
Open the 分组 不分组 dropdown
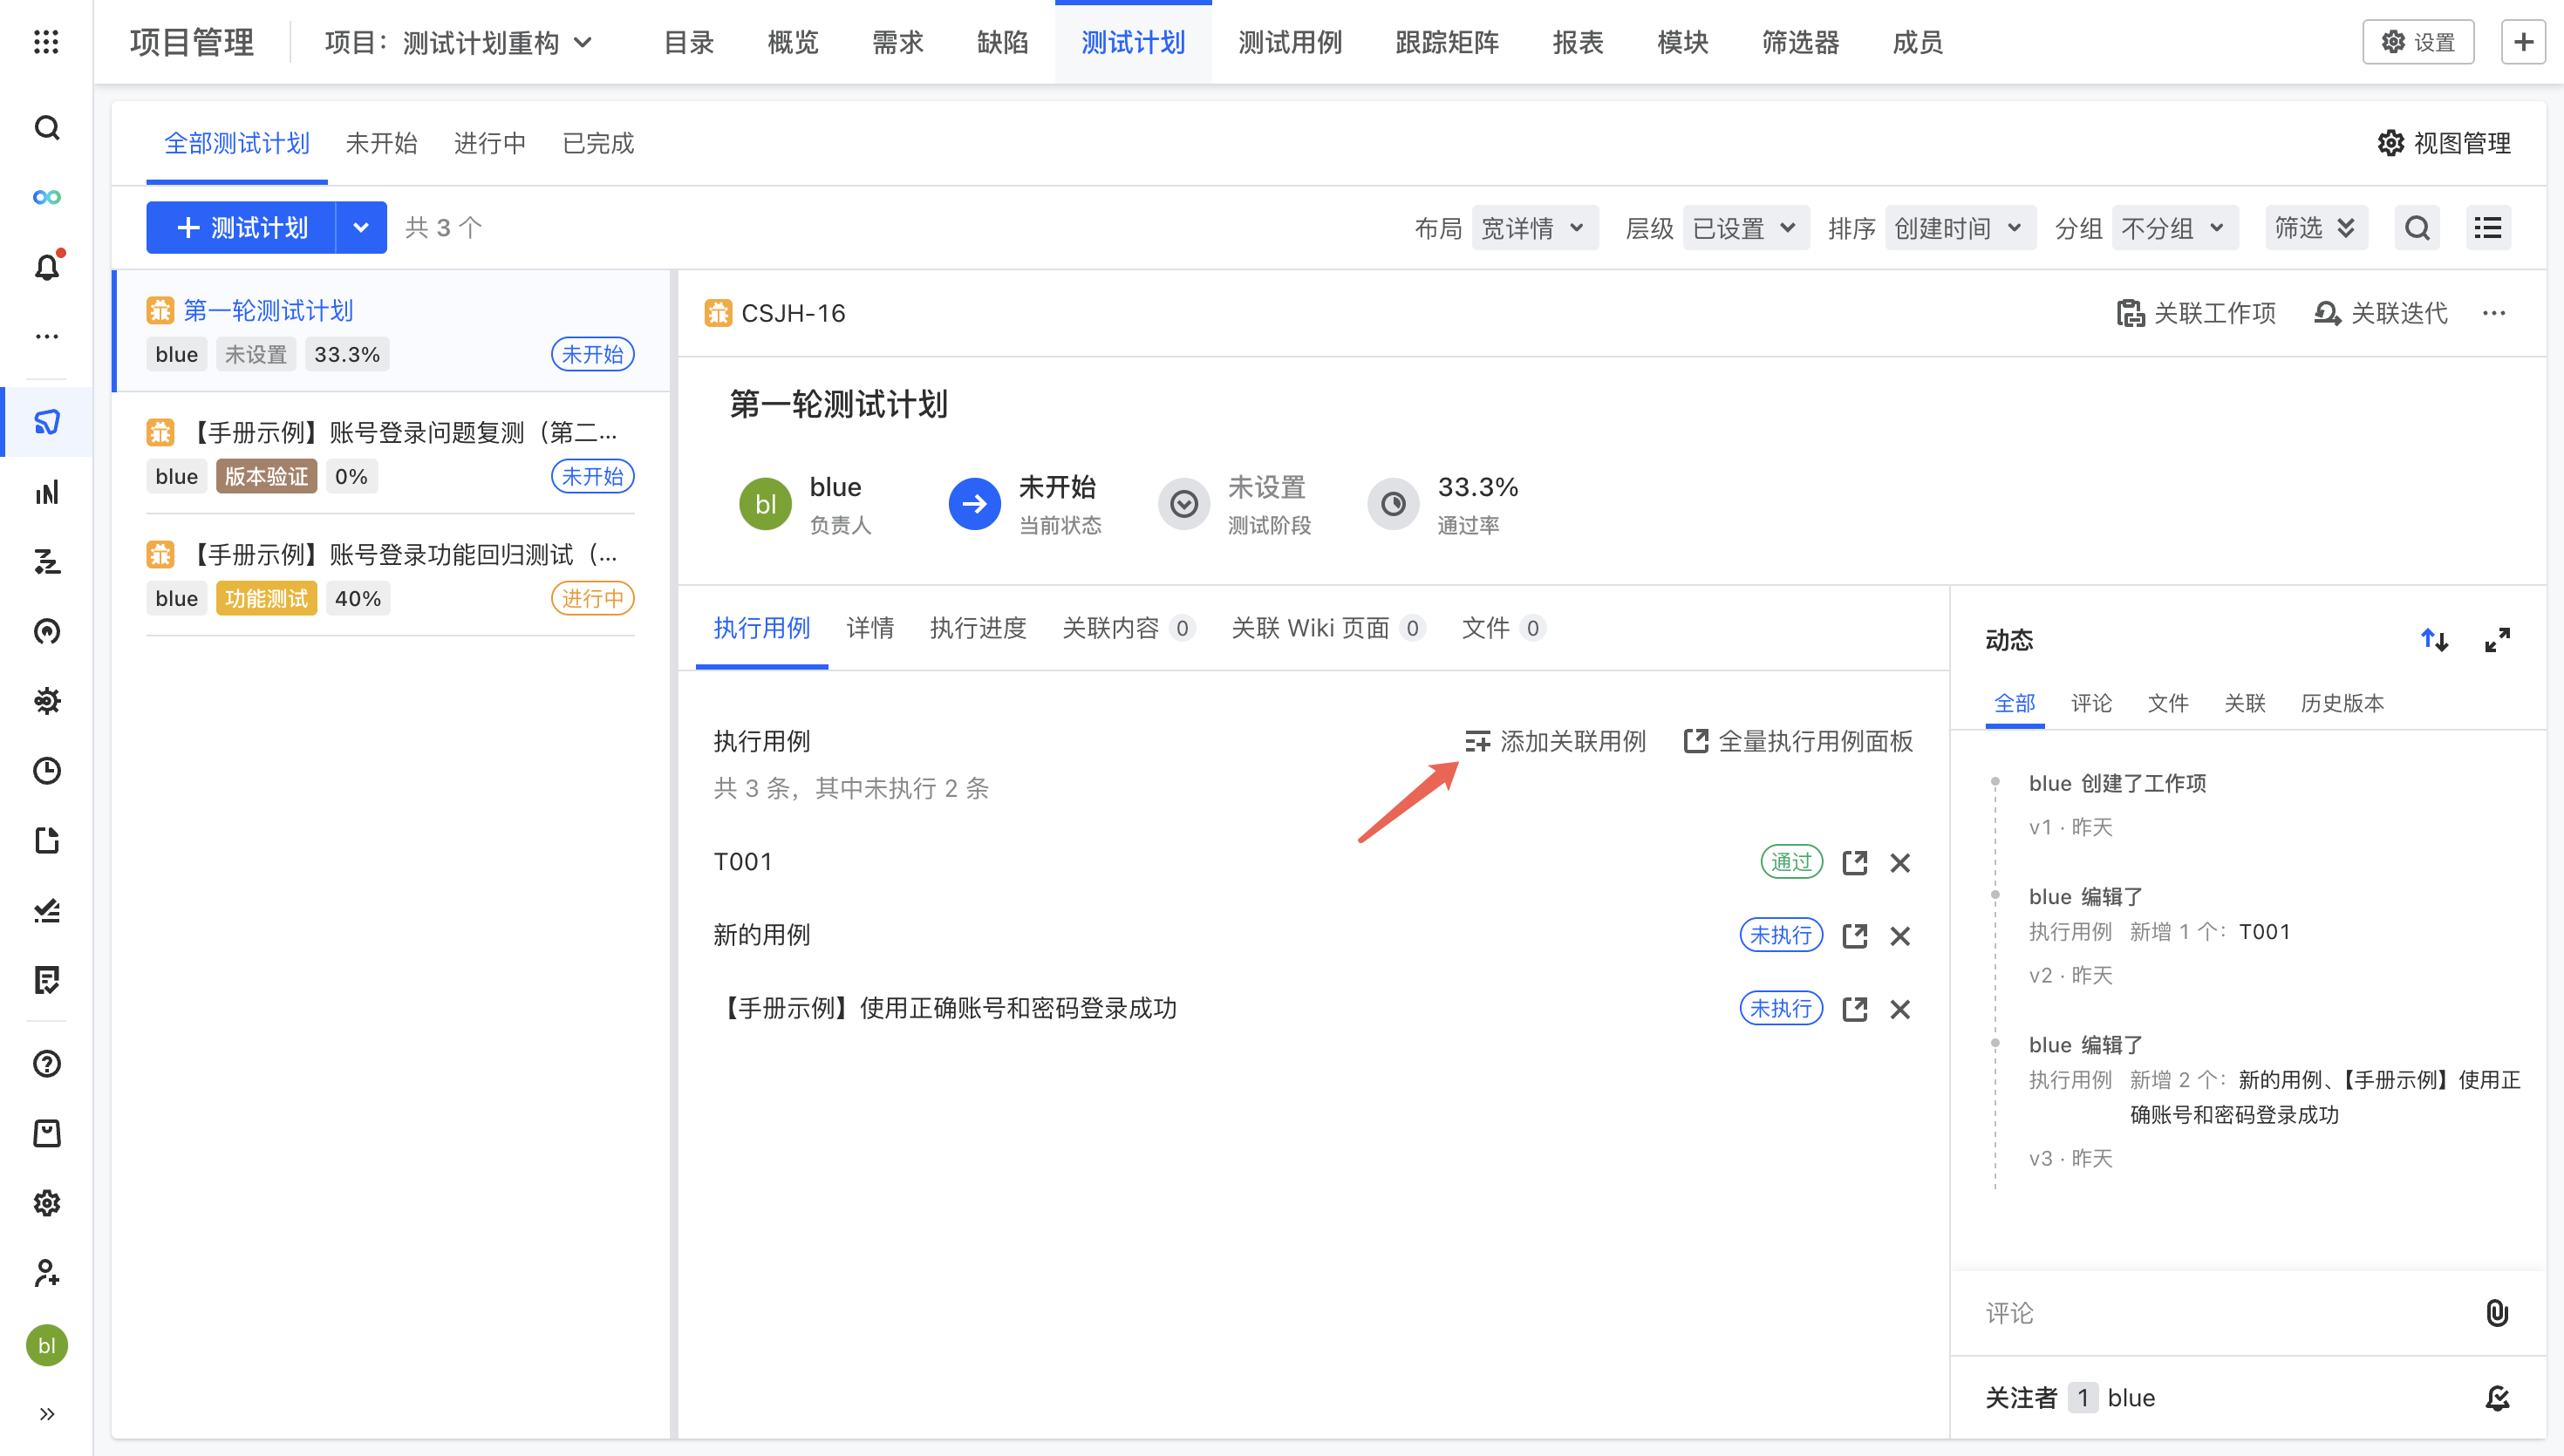click(2174, 228)
